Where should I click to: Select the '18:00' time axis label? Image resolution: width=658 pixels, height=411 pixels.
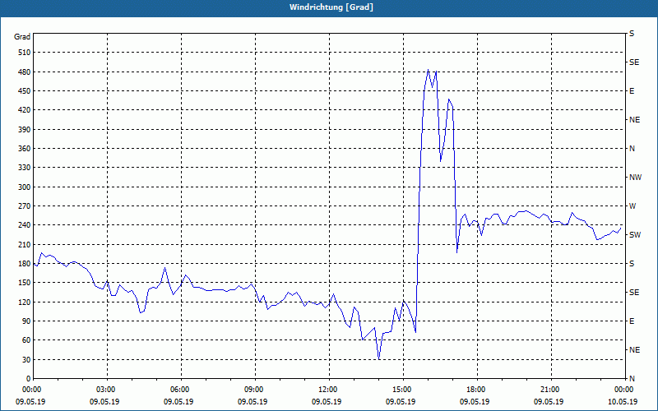(477, 390)
